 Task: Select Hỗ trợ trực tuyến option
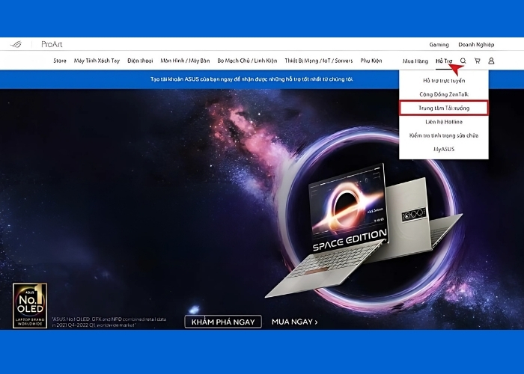(444, 80)
